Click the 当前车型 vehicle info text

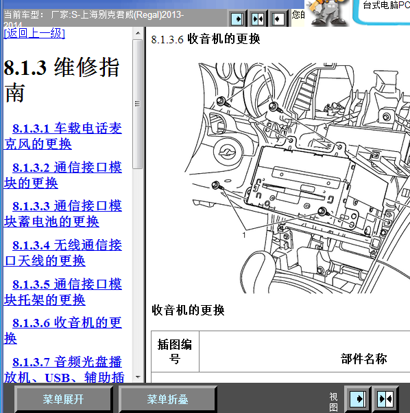click(x=94, y=18)
